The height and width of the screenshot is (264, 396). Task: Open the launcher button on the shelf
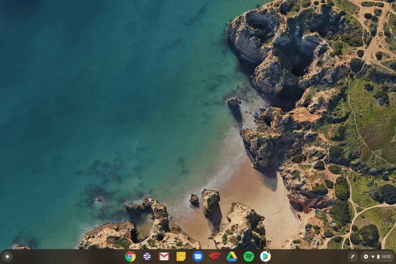(7, 256)
